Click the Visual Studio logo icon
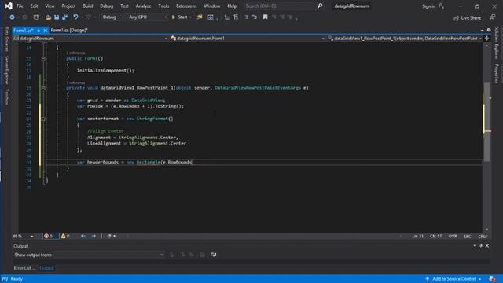 pos(9,6)
